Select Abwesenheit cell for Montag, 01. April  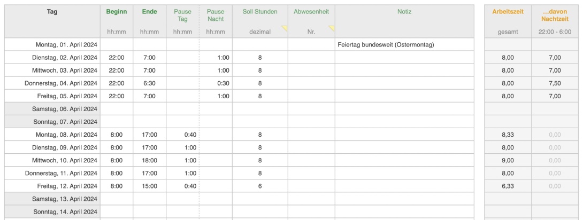(x=311, y=45)
